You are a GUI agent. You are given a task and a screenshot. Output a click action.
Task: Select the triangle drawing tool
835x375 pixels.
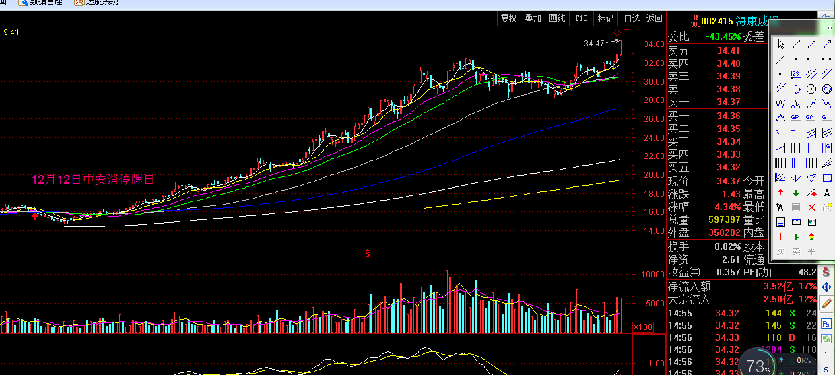click(x=811, y=178)
